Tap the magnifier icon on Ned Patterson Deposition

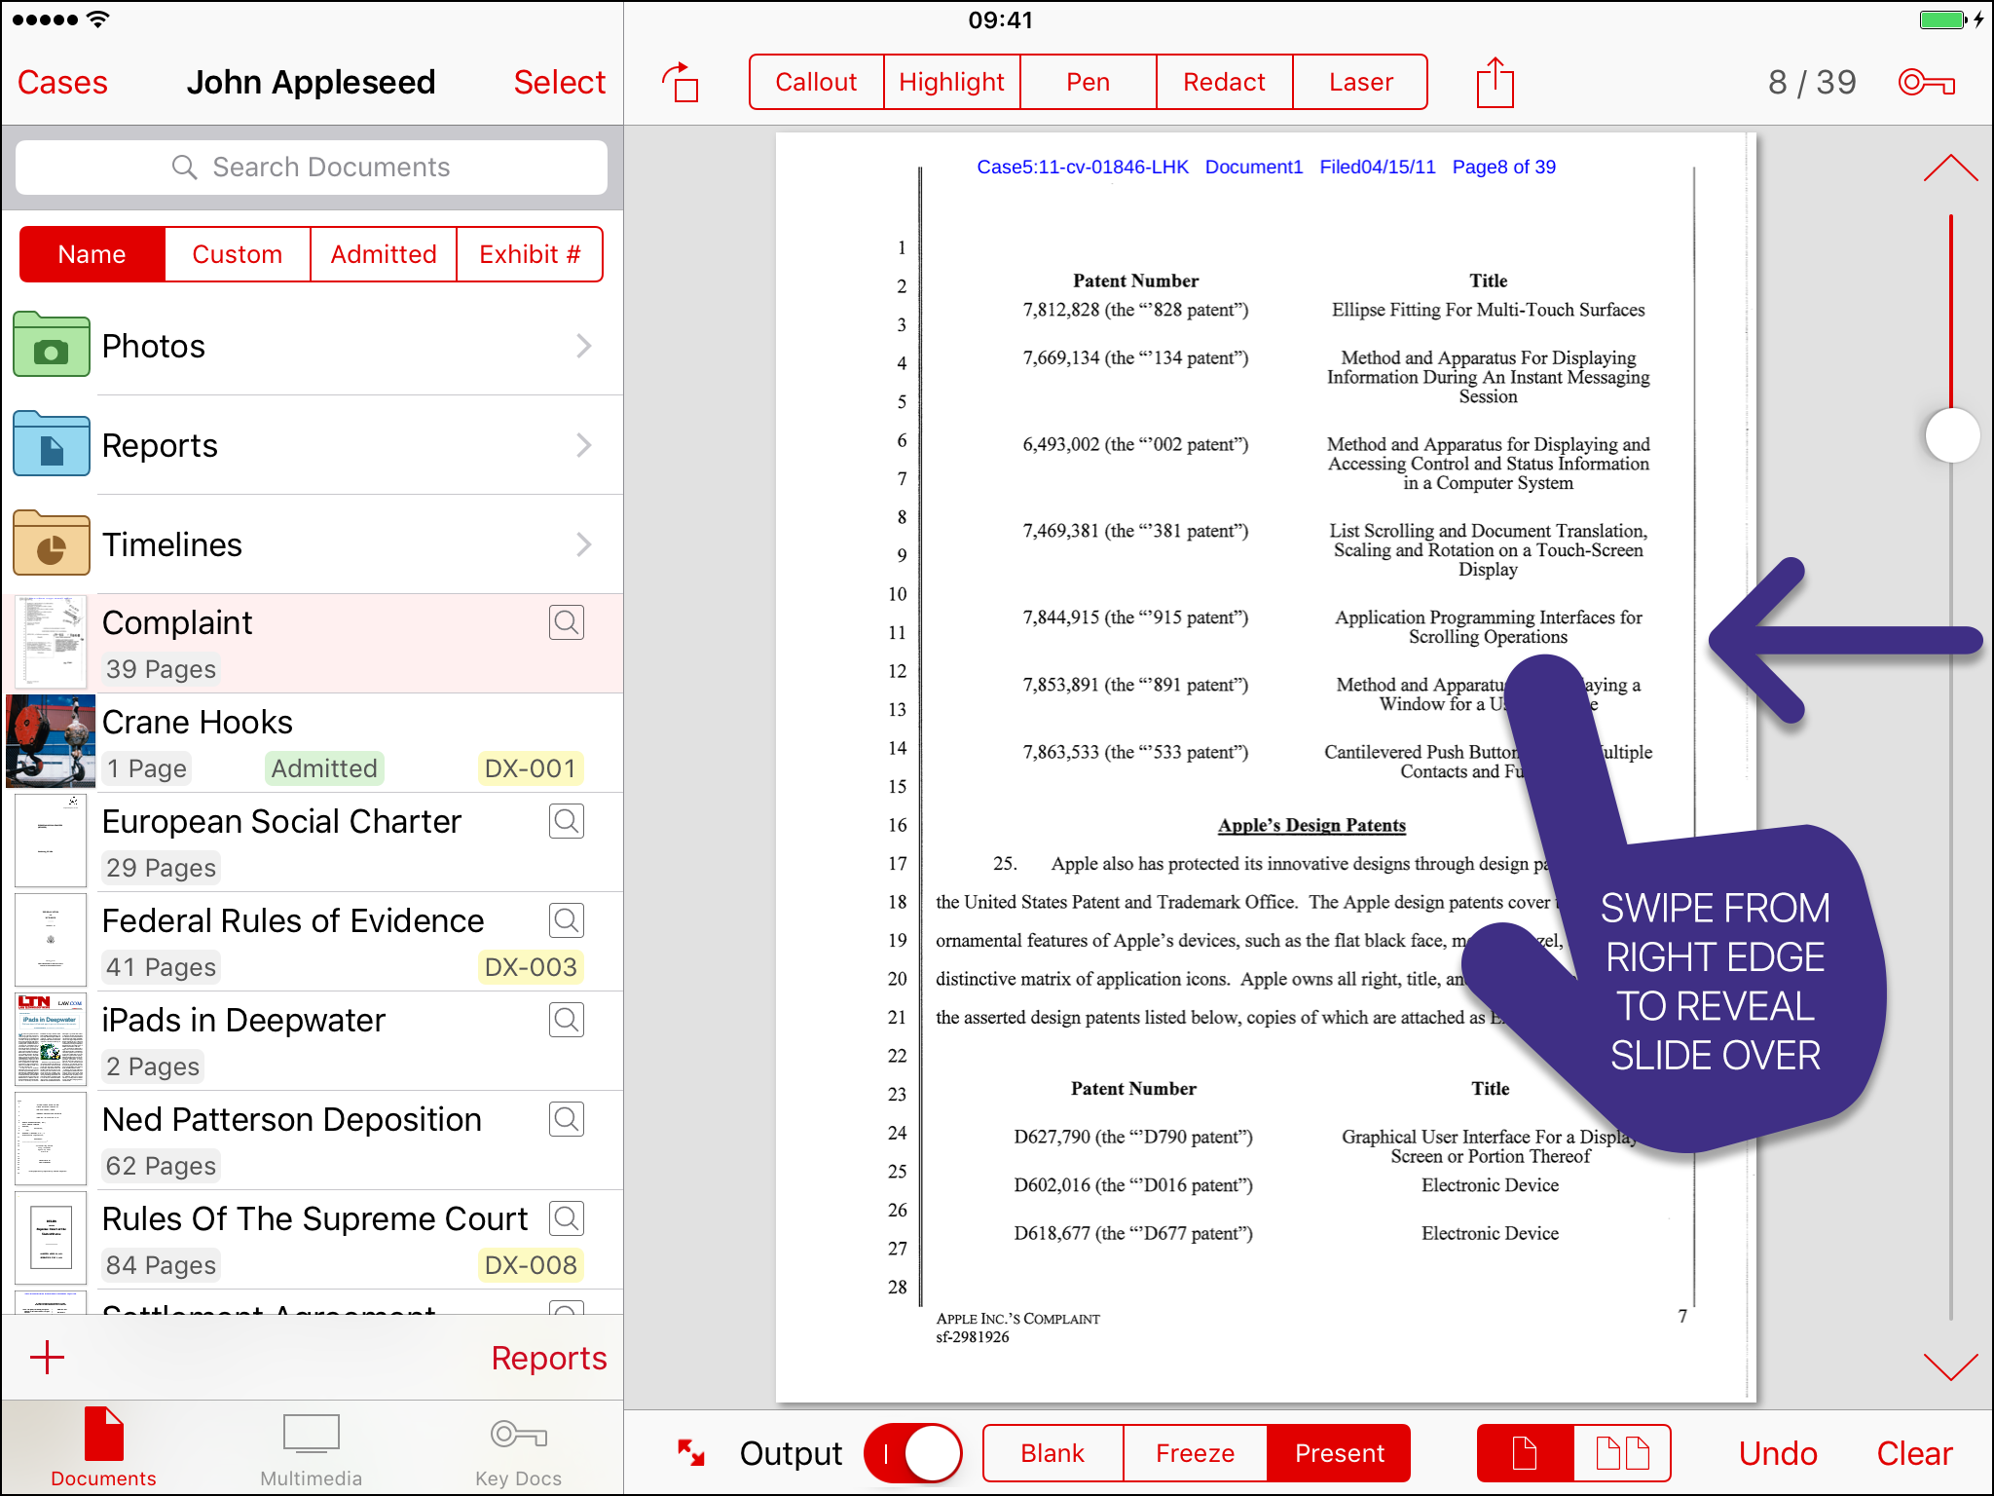click(x=567, y=1119)
